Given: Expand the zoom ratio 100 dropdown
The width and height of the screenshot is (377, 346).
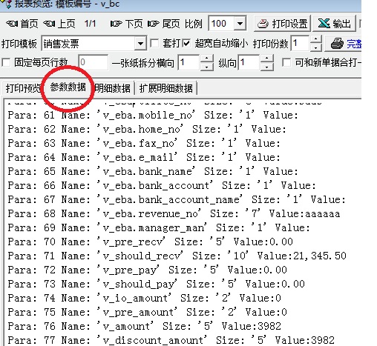Looking at the screenshot, I should (240, 24).
